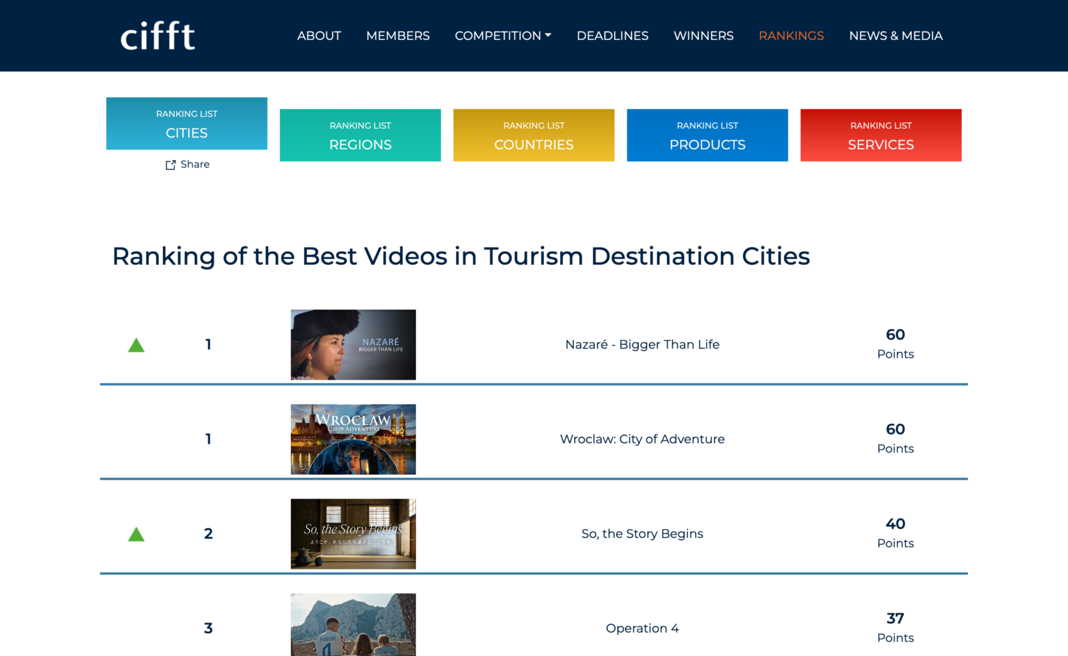
Task: Expand the Competition dropdown menu
Action: (503, 36)
